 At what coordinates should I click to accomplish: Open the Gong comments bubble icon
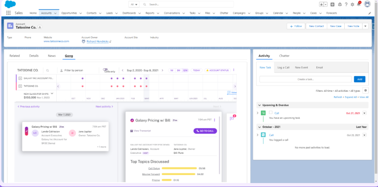click(232, 118)
